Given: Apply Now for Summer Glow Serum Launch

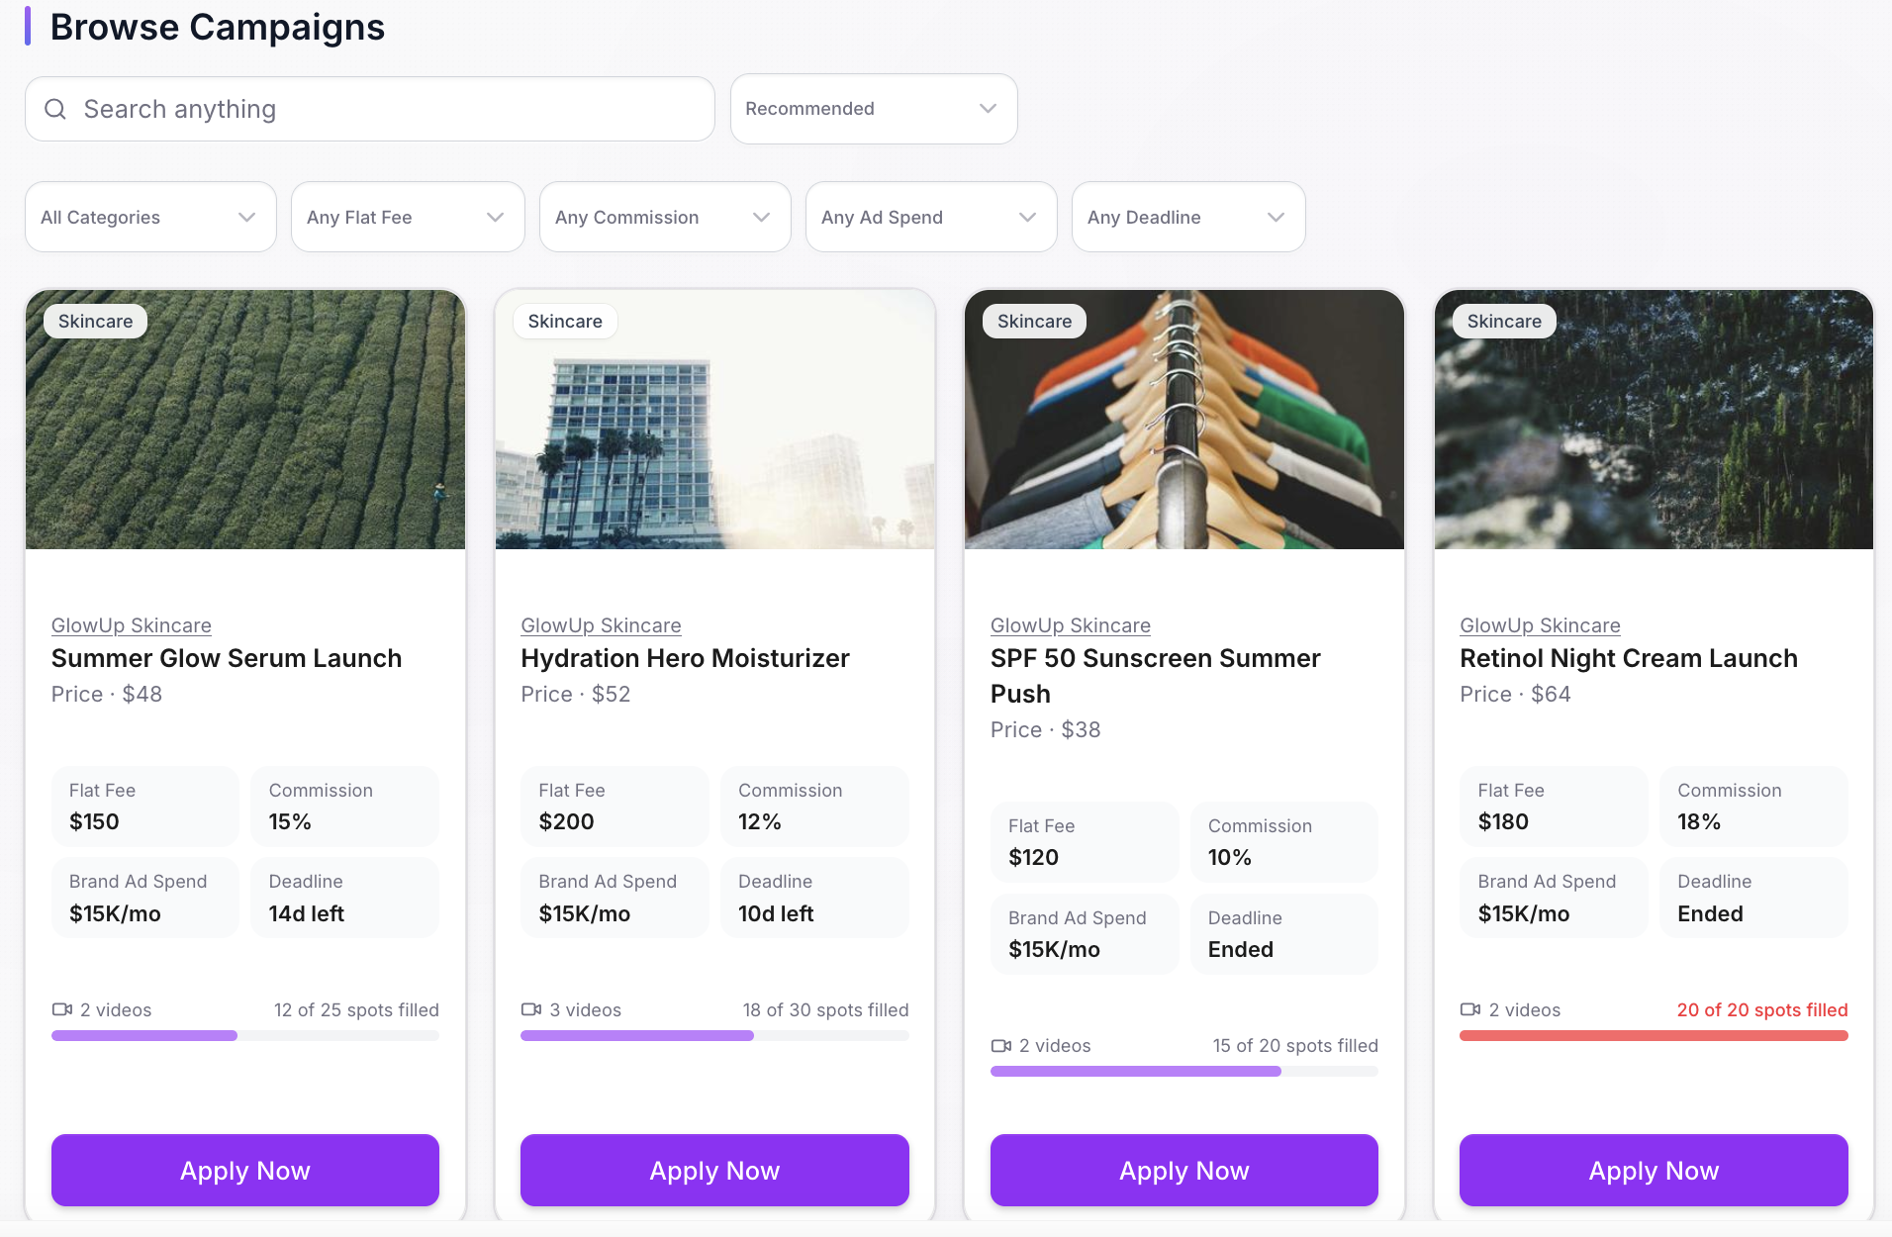Looking at the screenshot, I should tap(244, 1170).
